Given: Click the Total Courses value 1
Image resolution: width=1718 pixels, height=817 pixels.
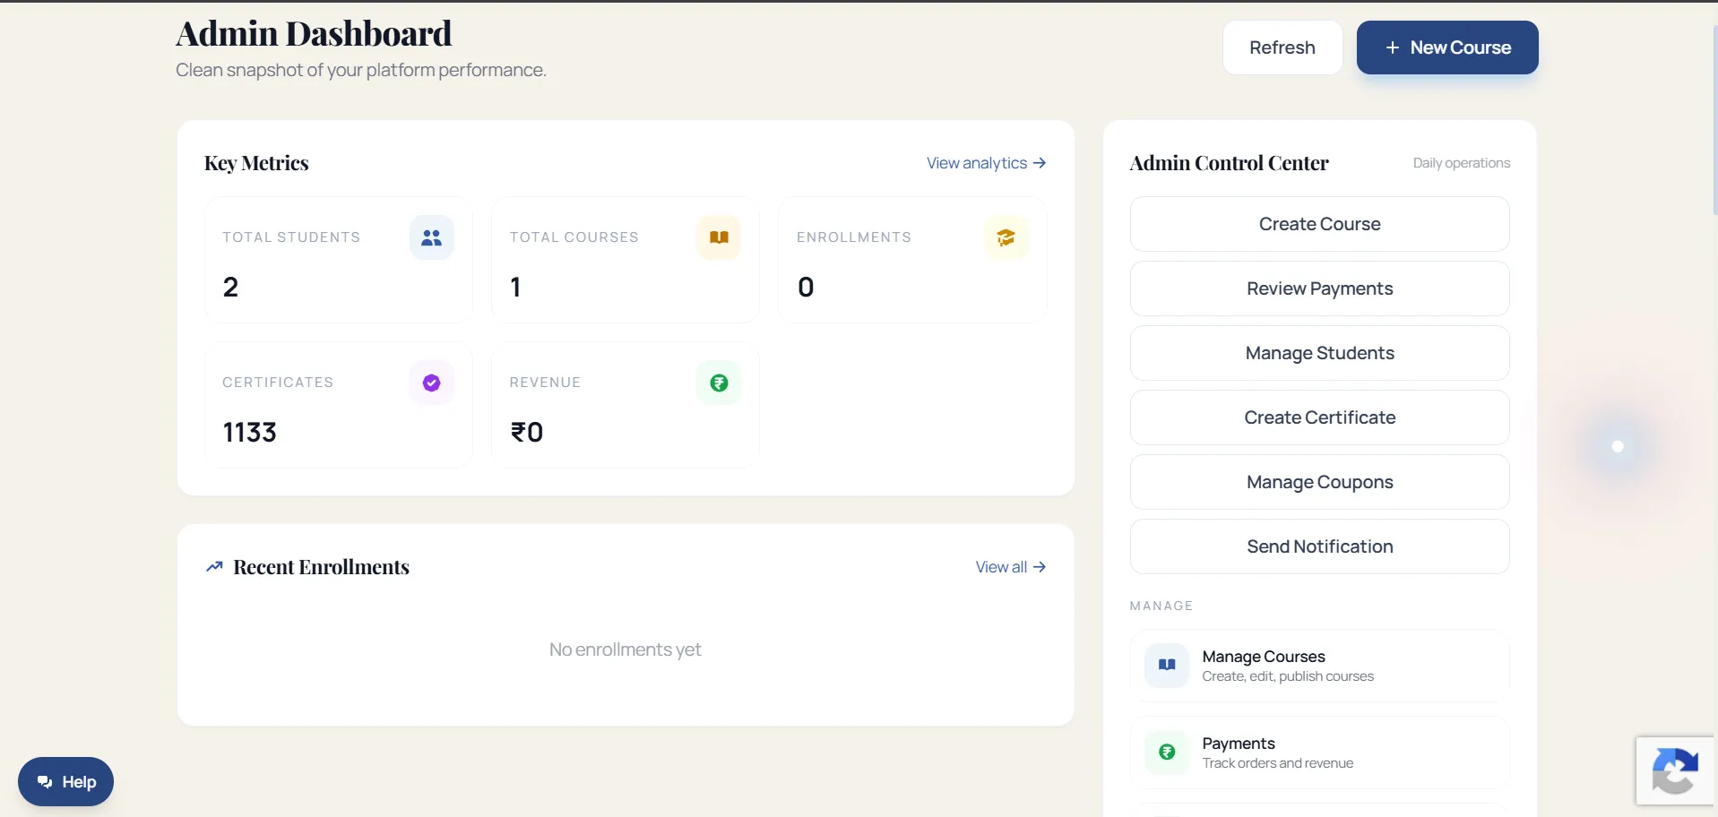Looking at the screenshot, I should tap(515, 288).
